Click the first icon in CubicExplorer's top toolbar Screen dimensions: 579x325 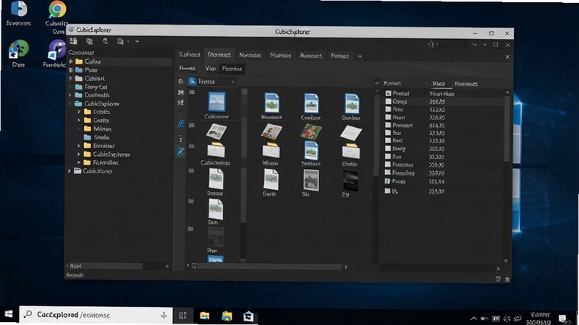coord(73,41)
